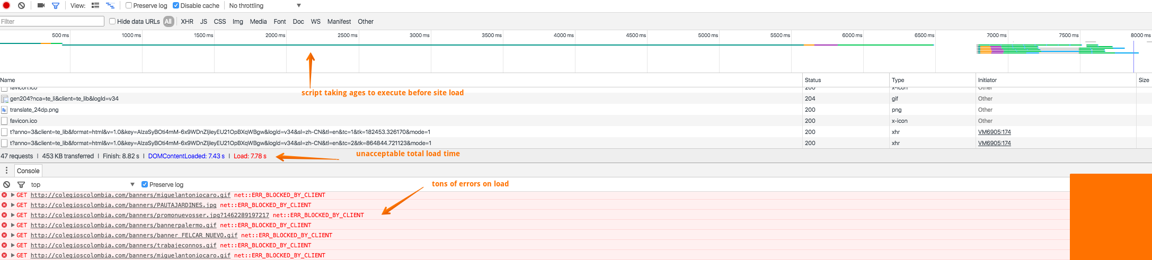Viewport: 1152px width, 260px height.
Task: Click the gif type cell
Action: pyautogui.click(x=933, y=98)
